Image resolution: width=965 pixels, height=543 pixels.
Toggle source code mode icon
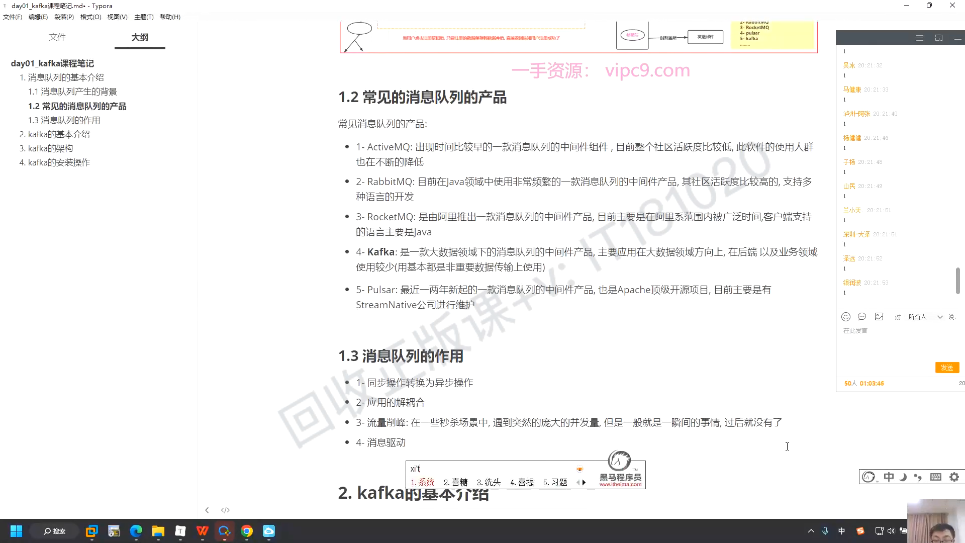tap(225, 510)
